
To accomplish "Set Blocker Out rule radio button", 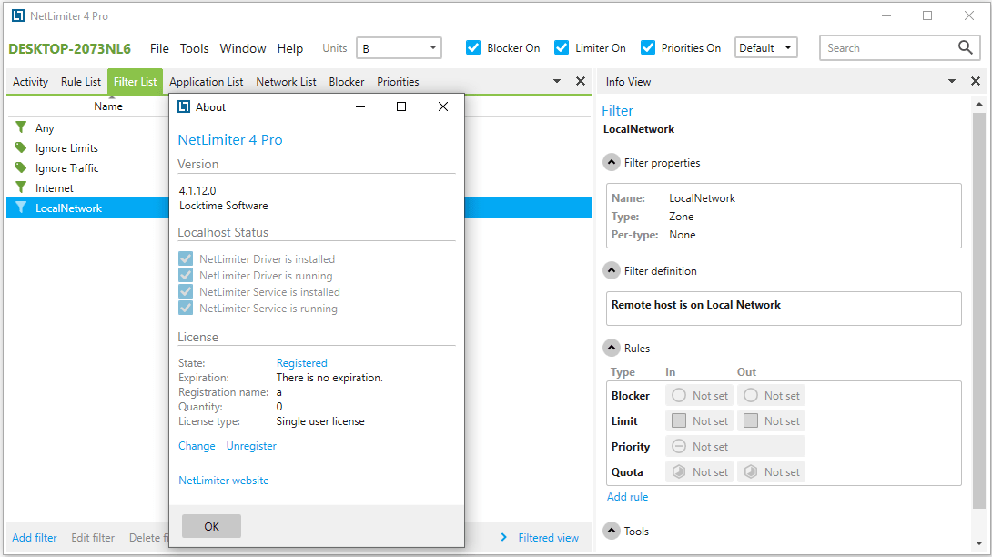I will point(751,395).
